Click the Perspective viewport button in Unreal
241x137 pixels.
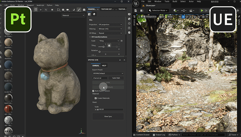(150, 17)
